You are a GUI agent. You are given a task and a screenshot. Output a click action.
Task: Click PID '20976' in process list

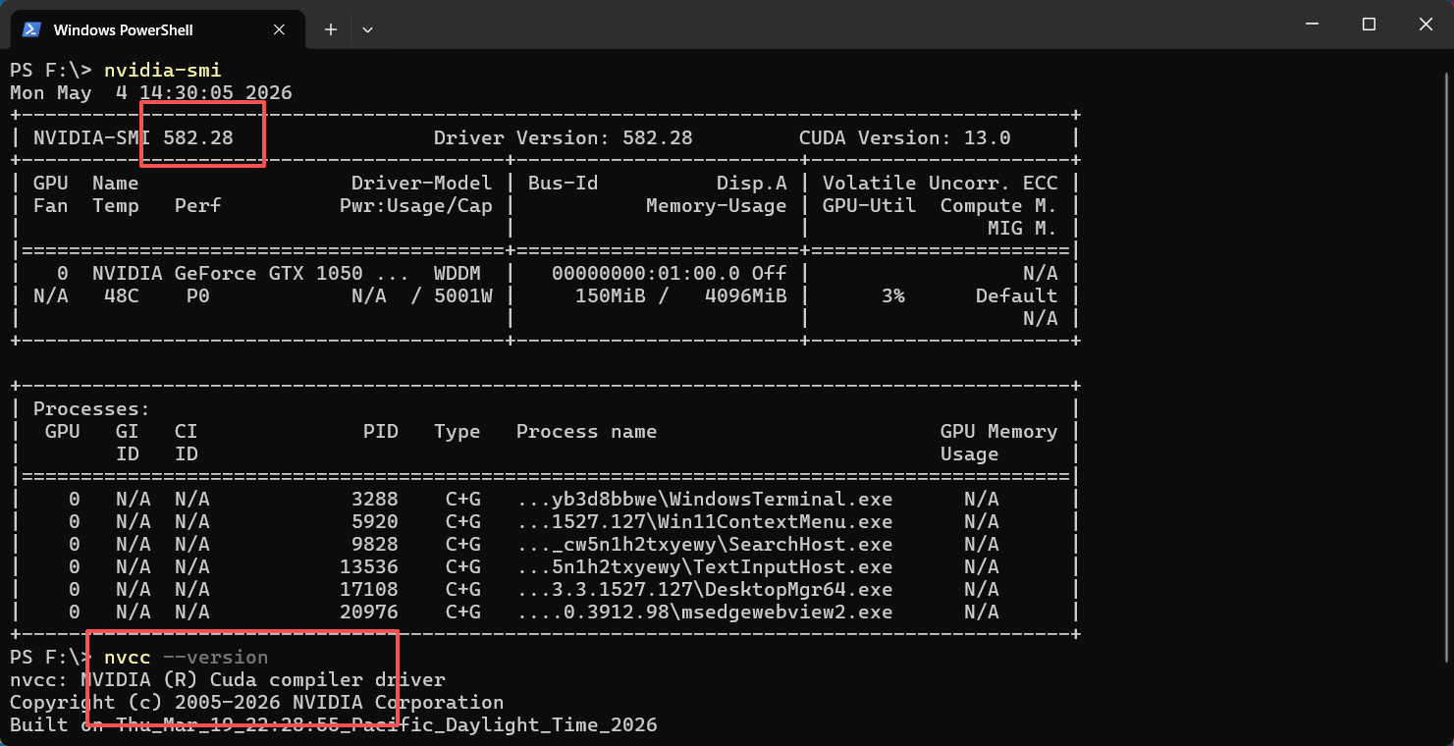369,612
